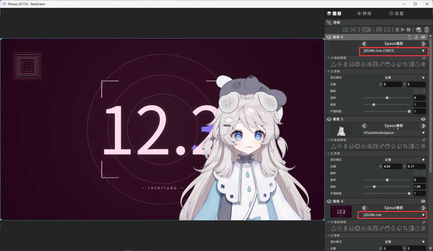Hide 图层 6 with its eye icon

coord(423,37)
